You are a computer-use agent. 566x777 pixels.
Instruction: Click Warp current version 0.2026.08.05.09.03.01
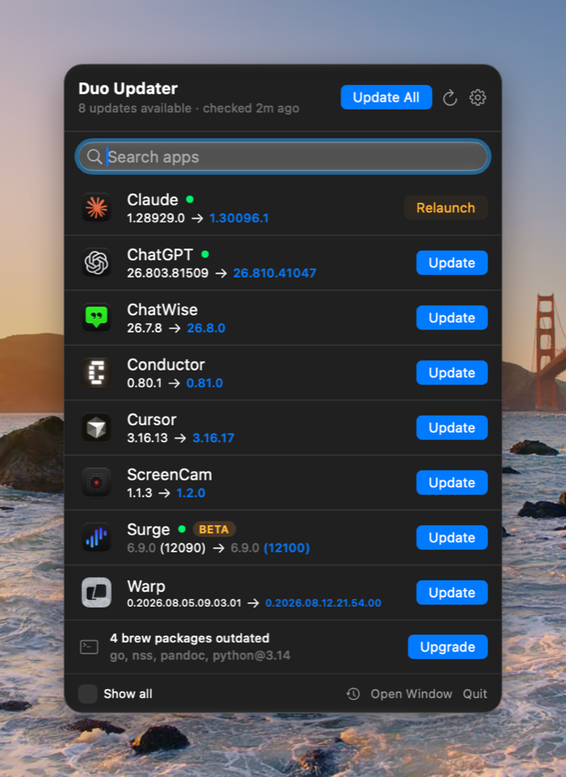[x=184, y=603]
